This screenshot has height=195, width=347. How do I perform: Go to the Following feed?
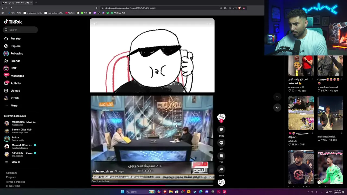click(x=14, y=53)
